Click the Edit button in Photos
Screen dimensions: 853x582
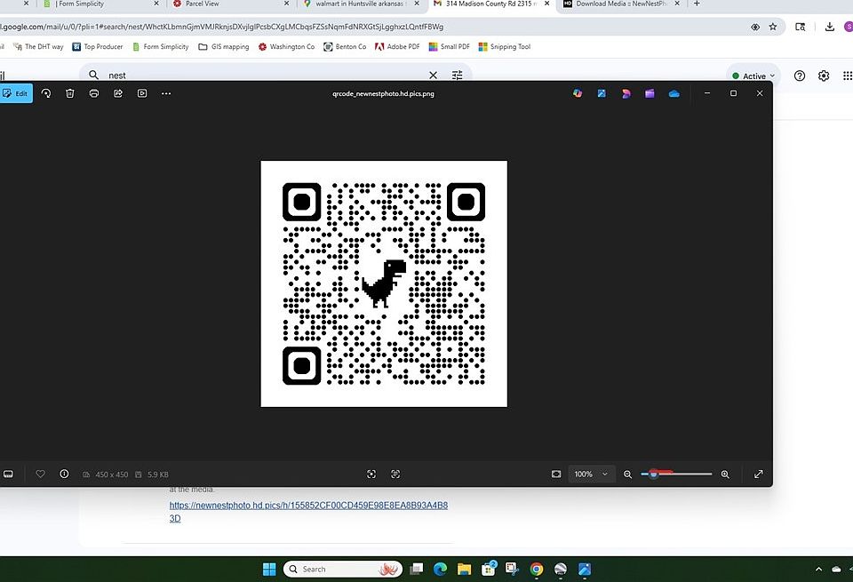point(16,93)
